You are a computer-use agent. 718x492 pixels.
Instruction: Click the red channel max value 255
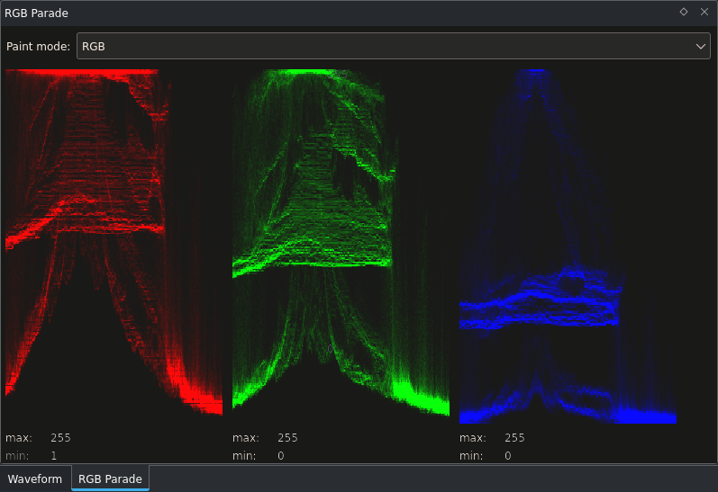[x=60, y=438]
